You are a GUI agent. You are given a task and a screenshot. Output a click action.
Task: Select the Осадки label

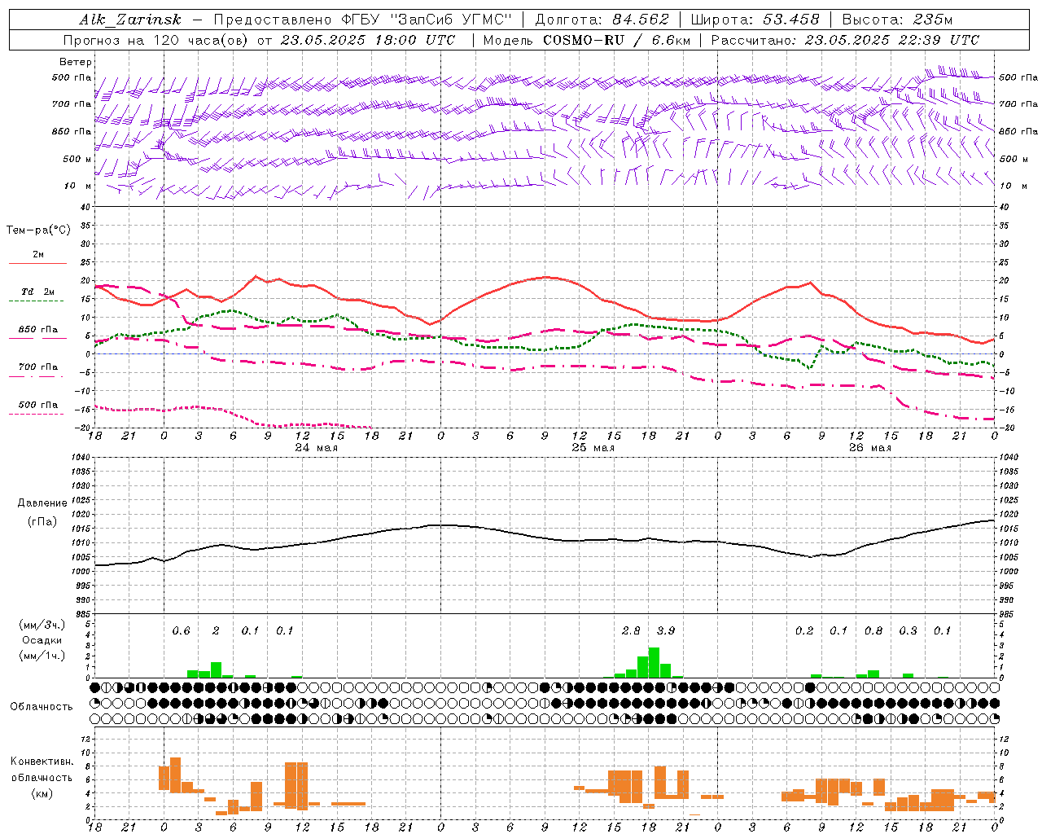coord(42,640)
